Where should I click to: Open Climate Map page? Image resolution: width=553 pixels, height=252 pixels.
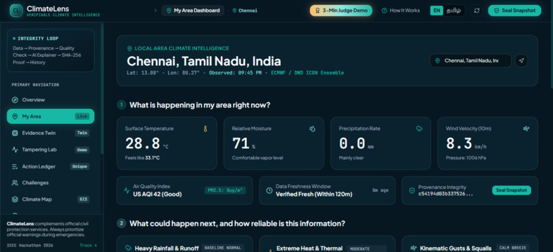[51, 199]
